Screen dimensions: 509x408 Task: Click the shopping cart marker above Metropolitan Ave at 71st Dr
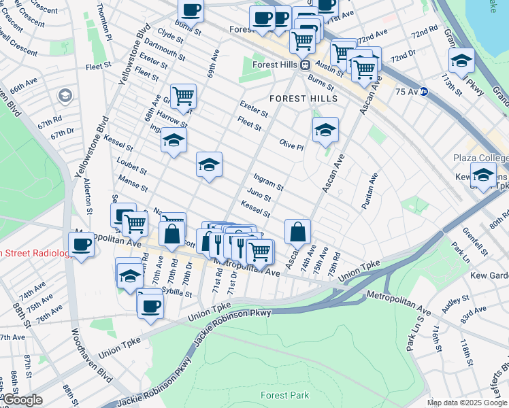tap(259, 252)
